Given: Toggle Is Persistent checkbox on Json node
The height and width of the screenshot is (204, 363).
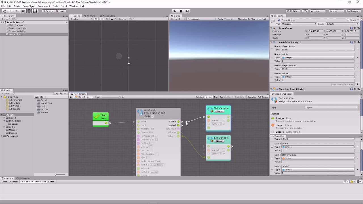Looking at the screenshot, I should click(156, 136).
